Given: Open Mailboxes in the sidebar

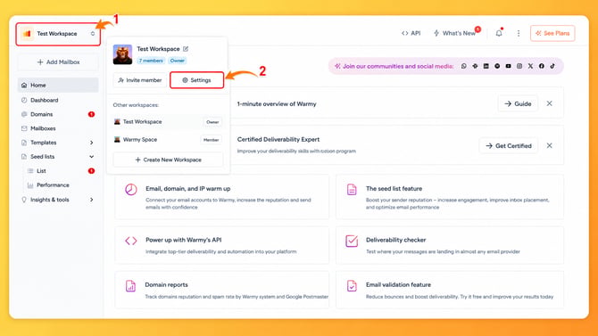Looking at the screenshot, I should click(43, 128).
